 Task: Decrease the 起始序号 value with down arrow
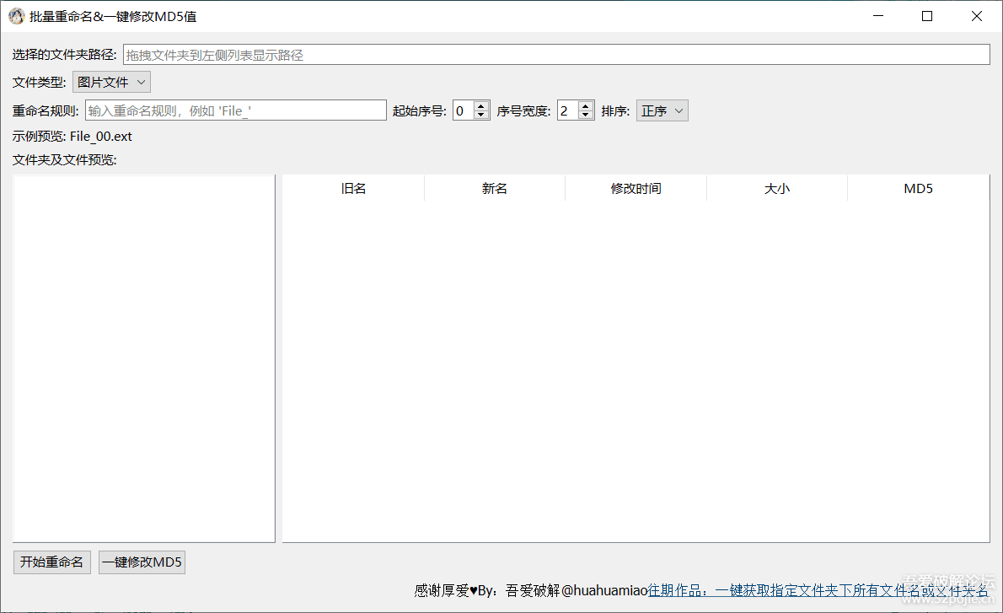(481, 115)
